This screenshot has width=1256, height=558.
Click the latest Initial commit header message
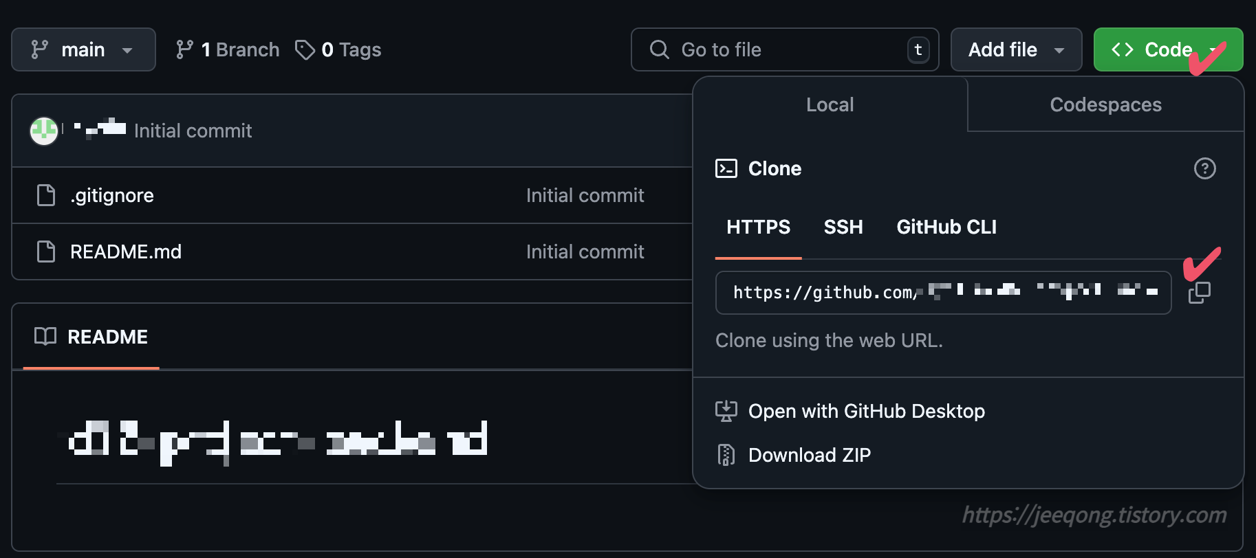pyautogui.click(x=193, y=131)
